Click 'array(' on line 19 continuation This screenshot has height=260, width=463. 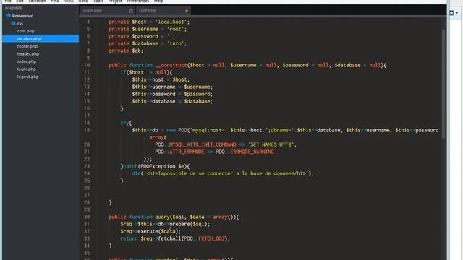[x=158, y=137]
